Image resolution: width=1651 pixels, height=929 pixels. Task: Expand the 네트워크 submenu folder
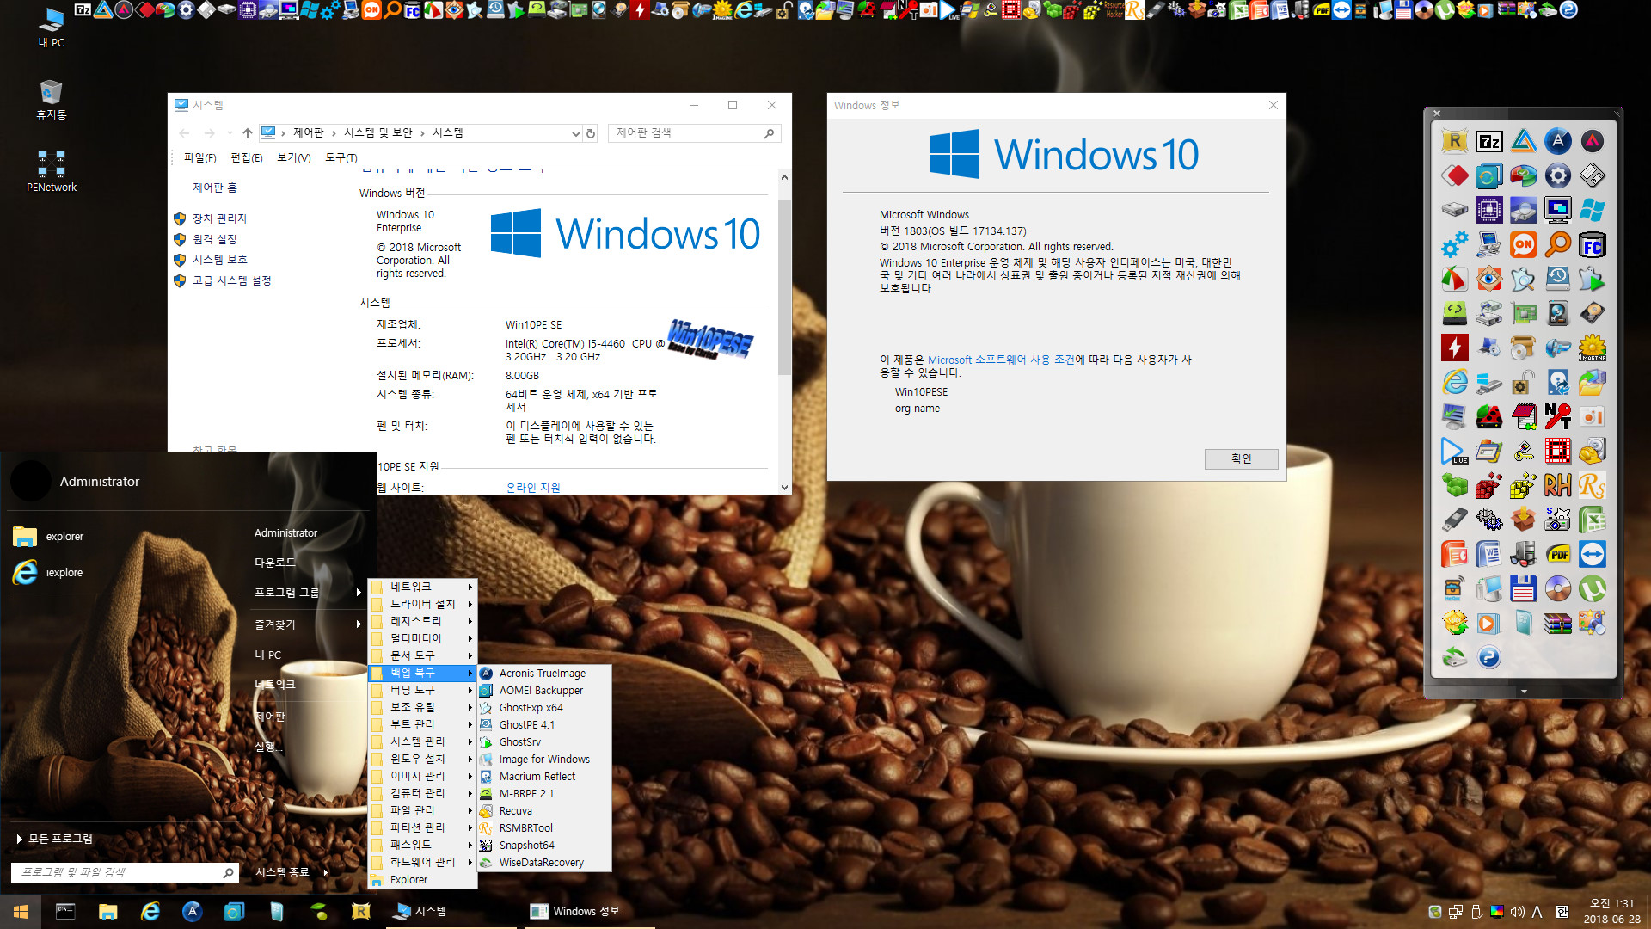pyautogui.click(x=422, y=587)
